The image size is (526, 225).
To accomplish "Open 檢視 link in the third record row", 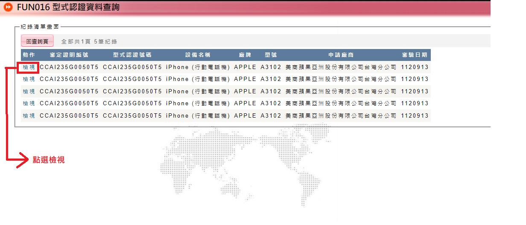I will (29, 92).
